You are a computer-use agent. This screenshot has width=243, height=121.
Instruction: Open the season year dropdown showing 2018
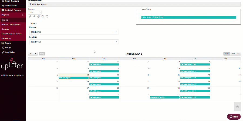[35, 12]
